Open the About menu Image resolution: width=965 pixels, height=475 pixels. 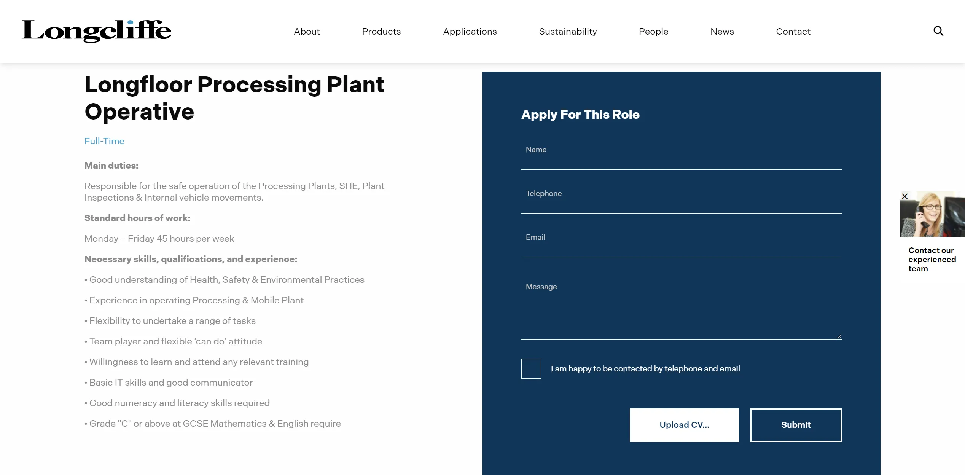click(x=307, y=31)
